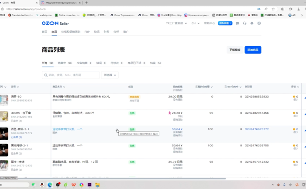Open Microsoft Edge in the taskbar
This screenshot has height=189, width=306.
[50, 185]
